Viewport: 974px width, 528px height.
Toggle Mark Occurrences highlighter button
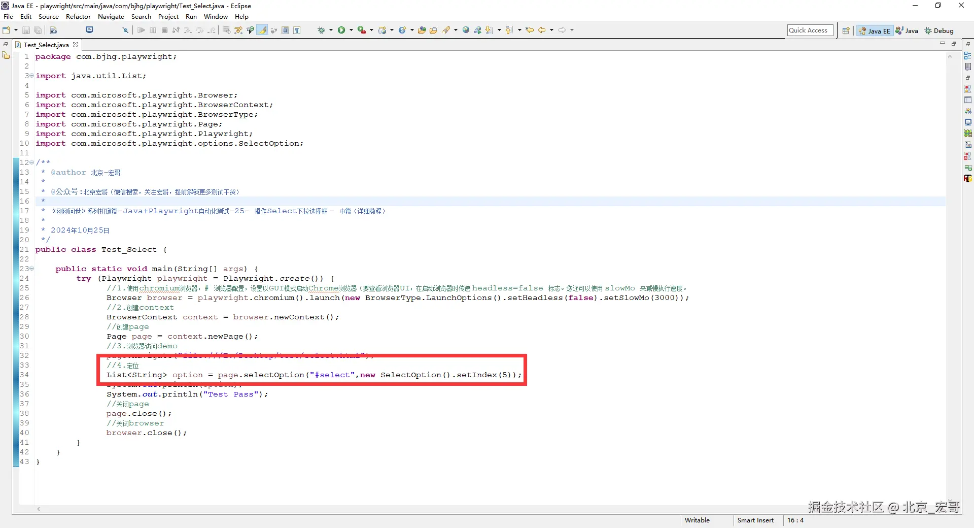coord(262,30)
